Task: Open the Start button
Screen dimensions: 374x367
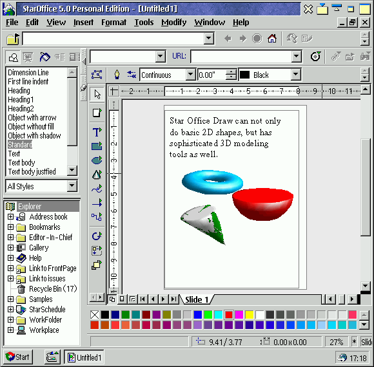Action: (x=17, y=357)
